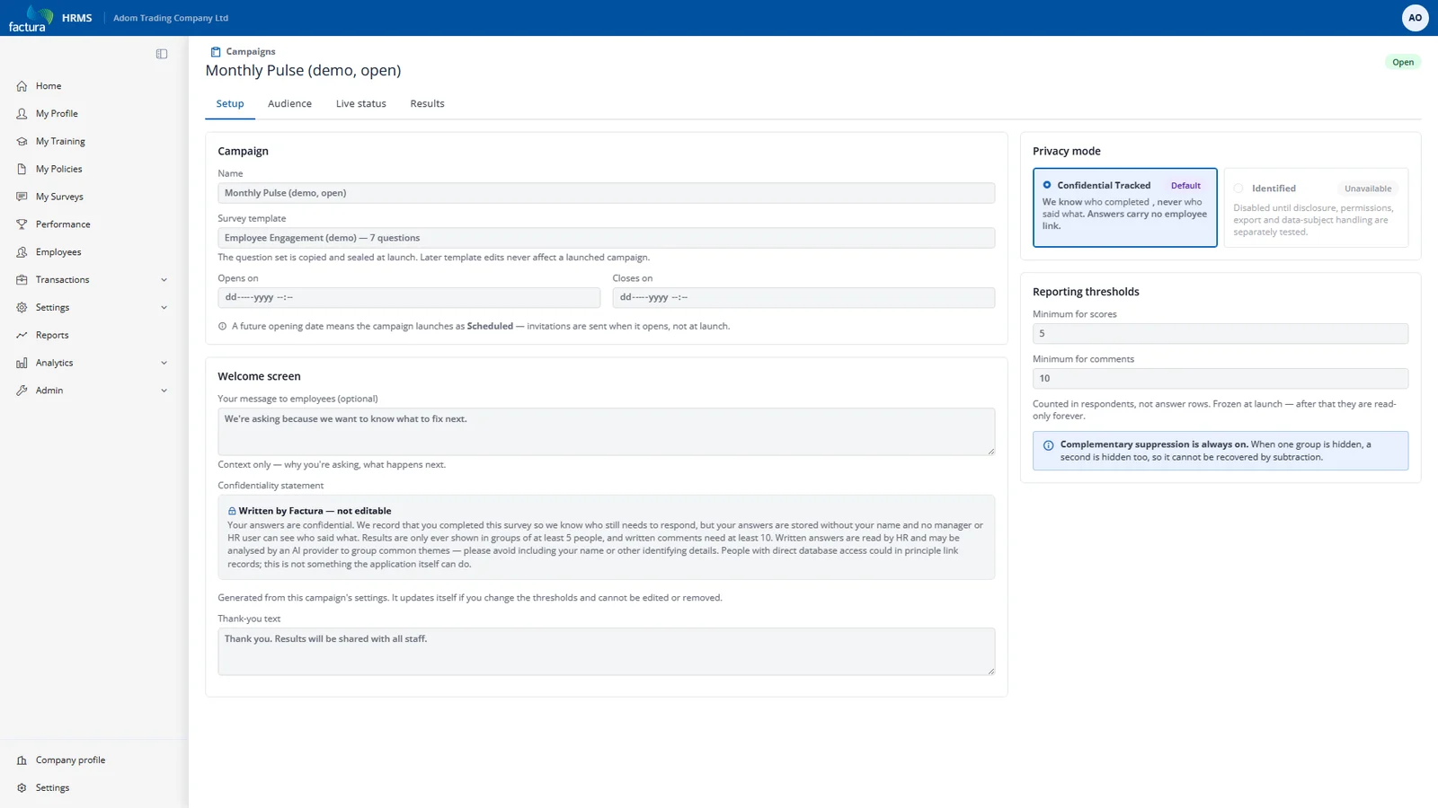
Task: Click the bottom Settings gear icon
Action: click(x=22, y=788)
